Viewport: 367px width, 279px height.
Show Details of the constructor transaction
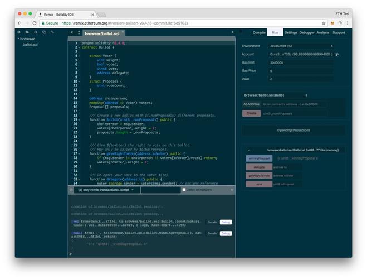tap(212, 222)
